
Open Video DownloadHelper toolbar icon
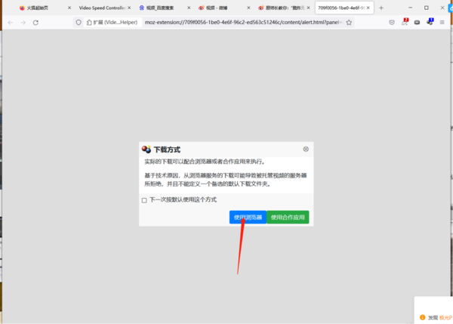coord(430,22)
